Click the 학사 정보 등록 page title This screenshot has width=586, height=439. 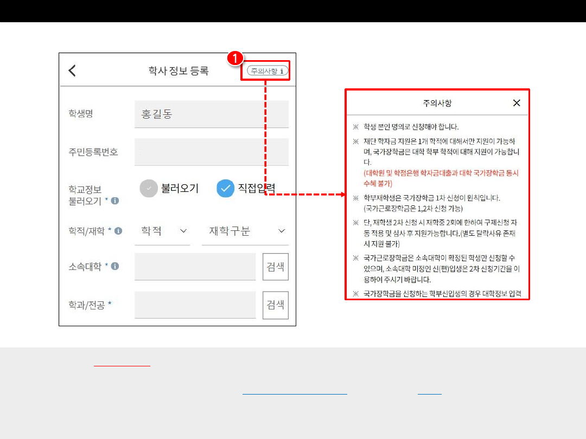[x=179, y=70]
